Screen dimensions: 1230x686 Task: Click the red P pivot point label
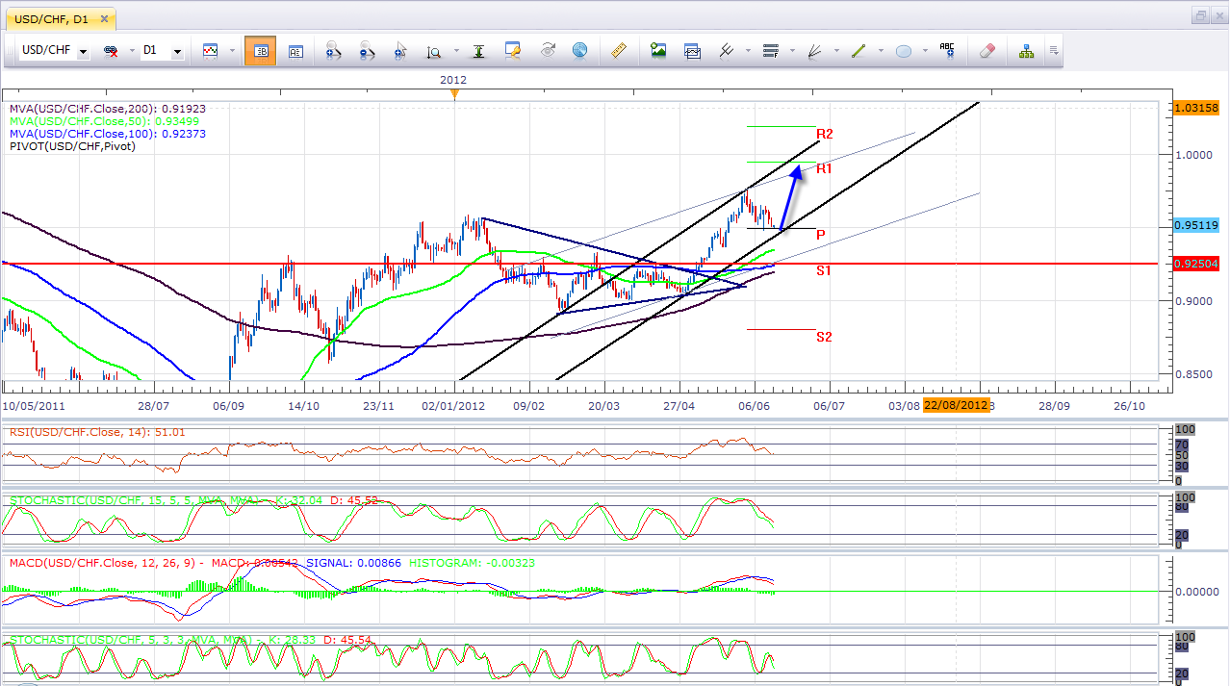point(820,235)
